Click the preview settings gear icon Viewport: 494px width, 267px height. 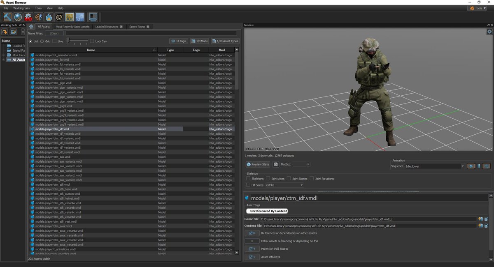click(489, 32)
